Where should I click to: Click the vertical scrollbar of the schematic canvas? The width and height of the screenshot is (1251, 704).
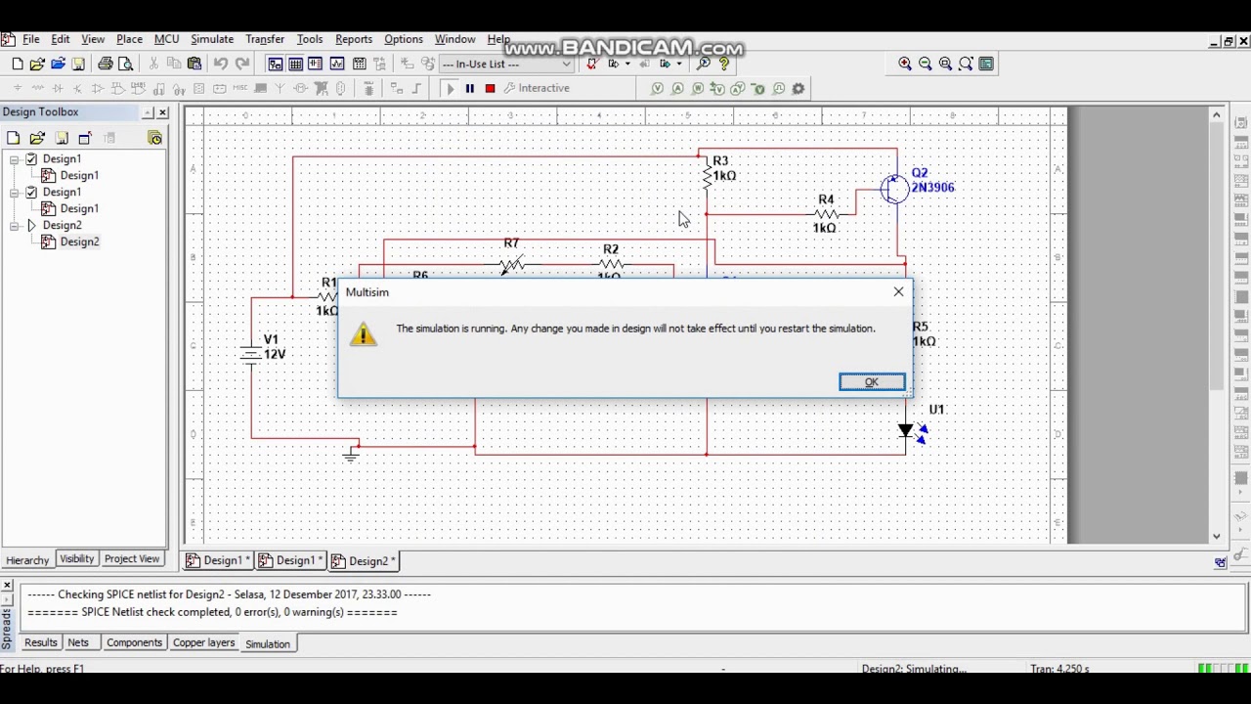pyautogui.click(x=1216, y=323)
